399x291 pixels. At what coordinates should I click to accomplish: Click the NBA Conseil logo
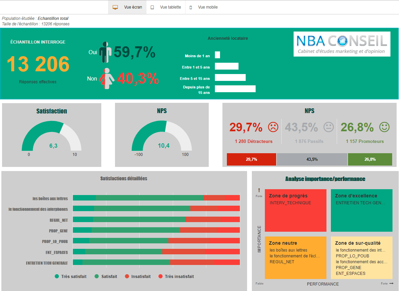pos(342,44)
